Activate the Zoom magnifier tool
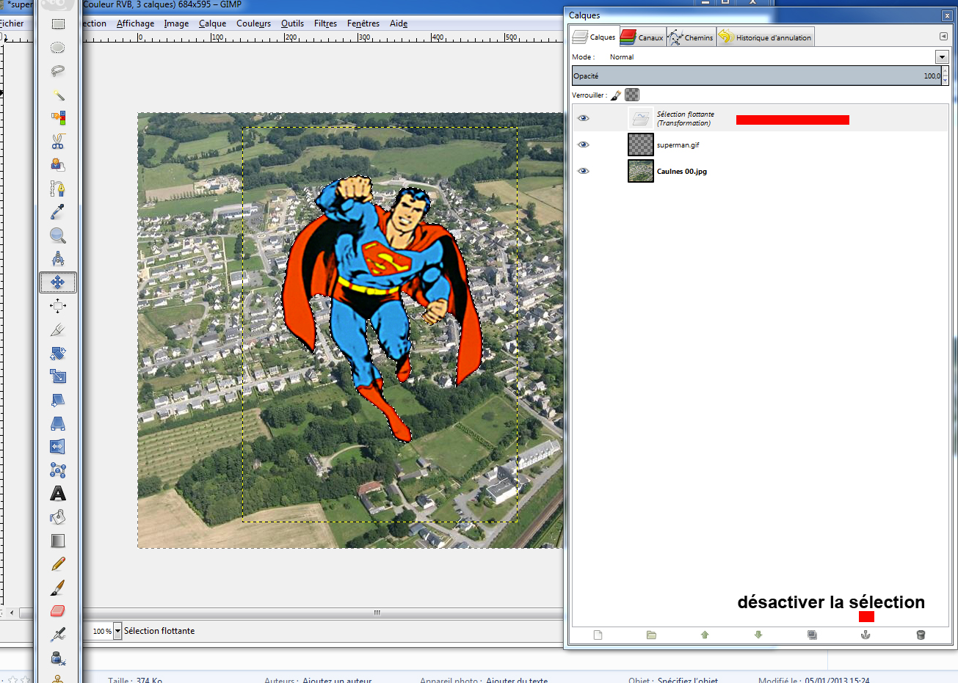 (58, 235)
